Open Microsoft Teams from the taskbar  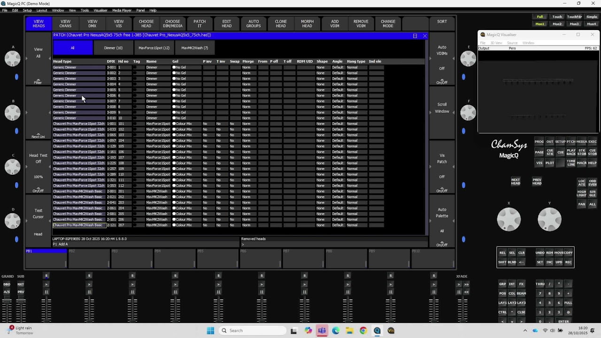322,330
